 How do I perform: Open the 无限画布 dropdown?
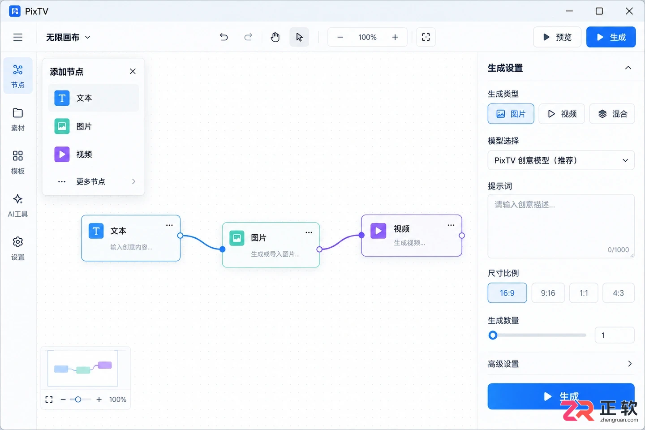(68, 37)
